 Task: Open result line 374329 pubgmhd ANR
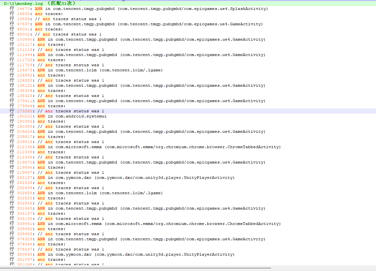(188, 239)
